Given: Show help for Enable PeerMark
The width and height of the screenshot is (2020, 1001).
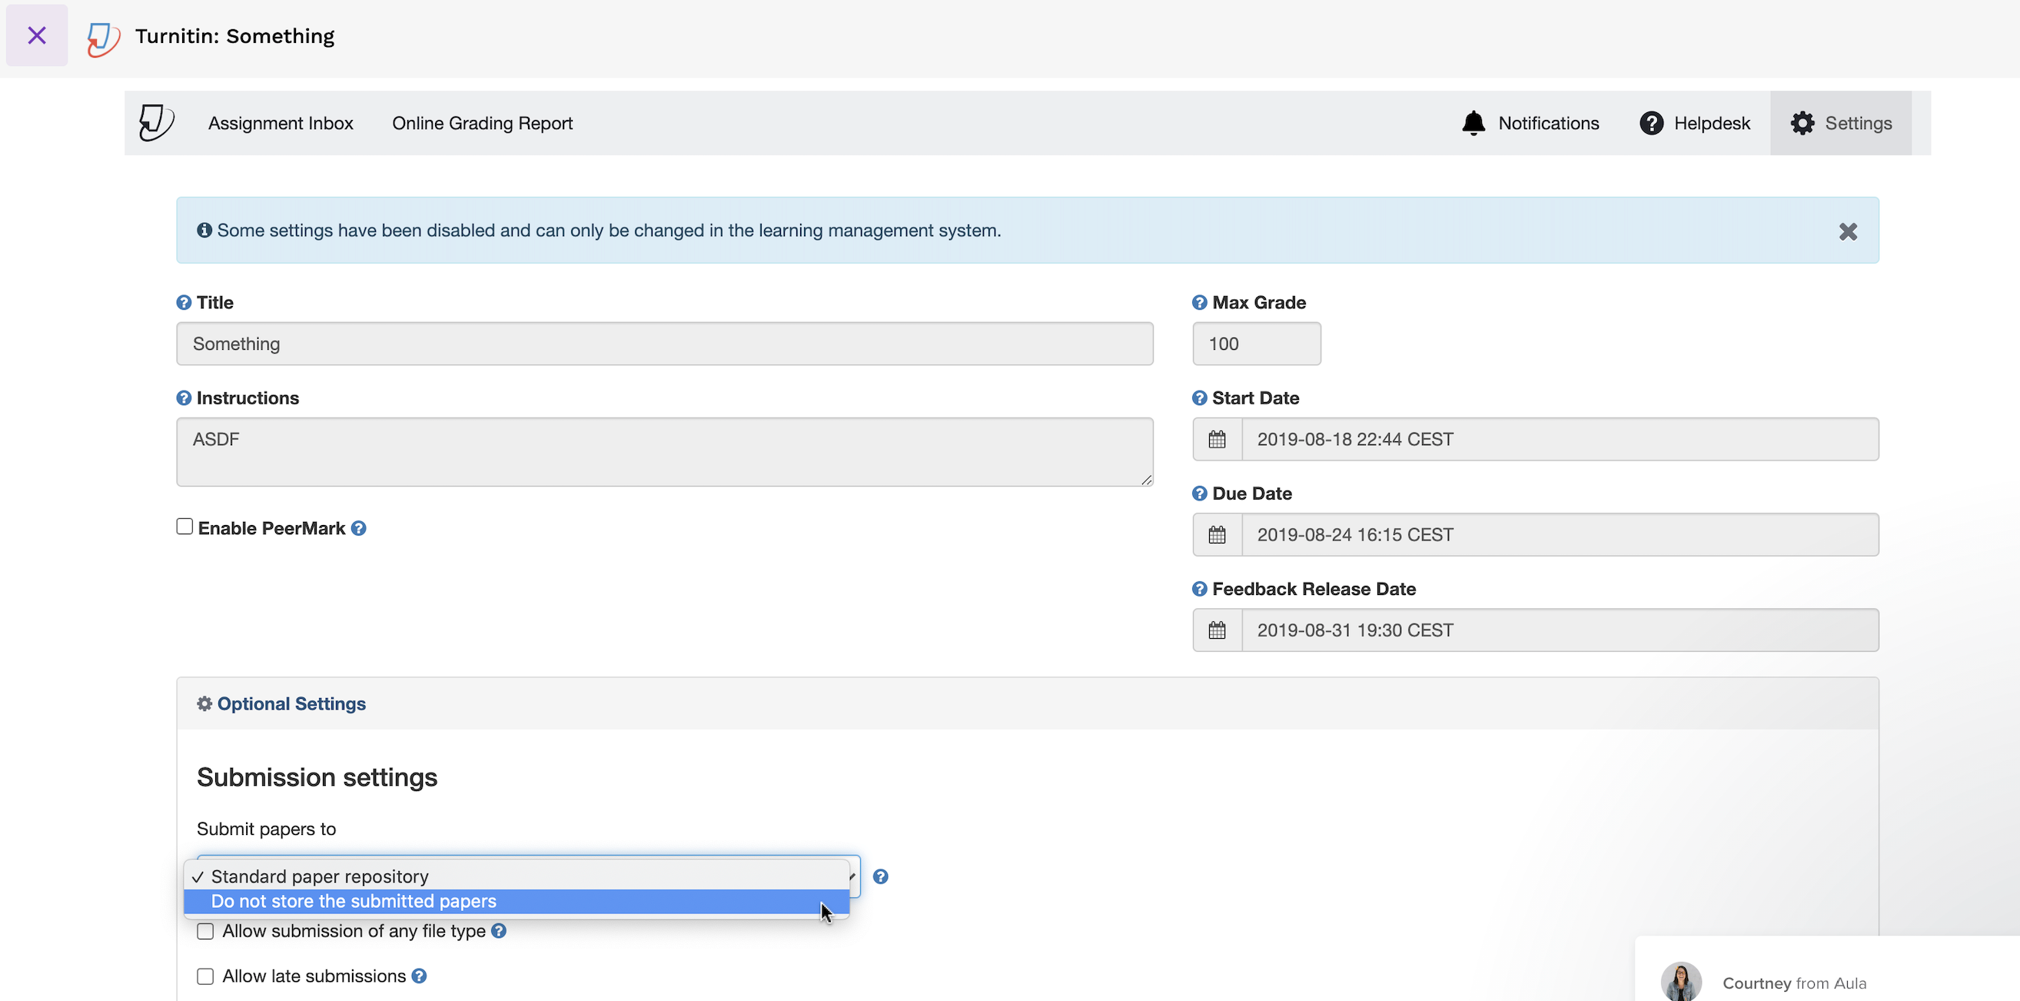Looking at the screenshot, I should (x=358, y=529).
